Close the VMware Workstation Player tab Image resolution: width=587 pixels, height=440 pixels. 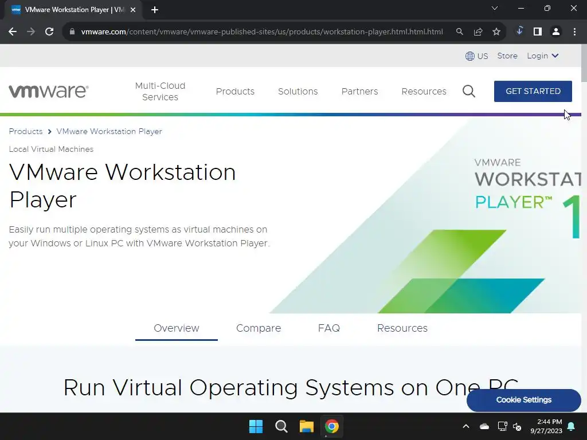point(133,10)
